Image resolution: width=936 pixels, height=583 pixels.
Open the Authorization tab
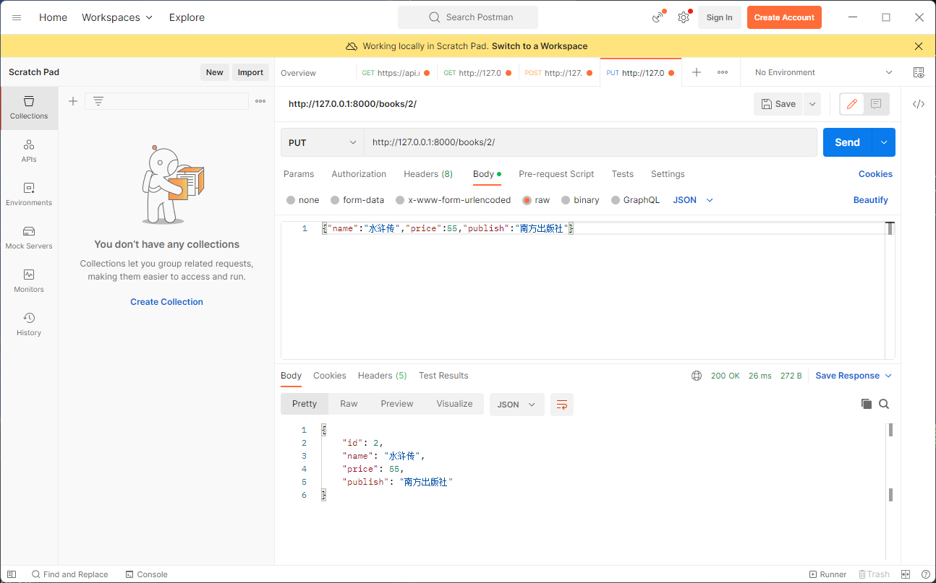(359, 174)
